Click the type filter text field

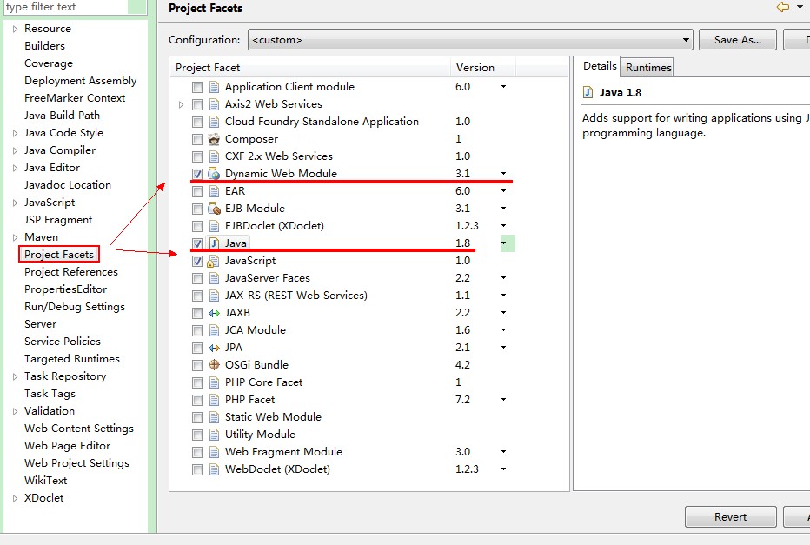tap(65, 7)
